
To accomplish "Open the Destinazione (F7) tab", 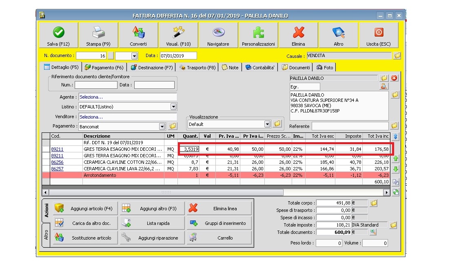I will click(152, 68).
